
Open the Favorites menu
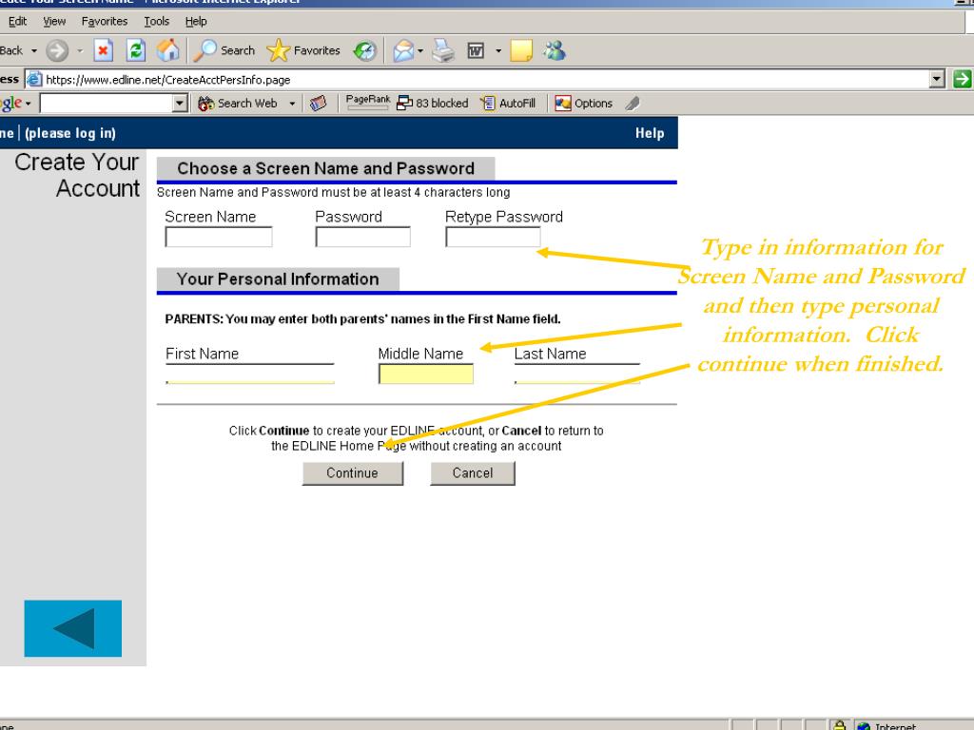(105, 21)
